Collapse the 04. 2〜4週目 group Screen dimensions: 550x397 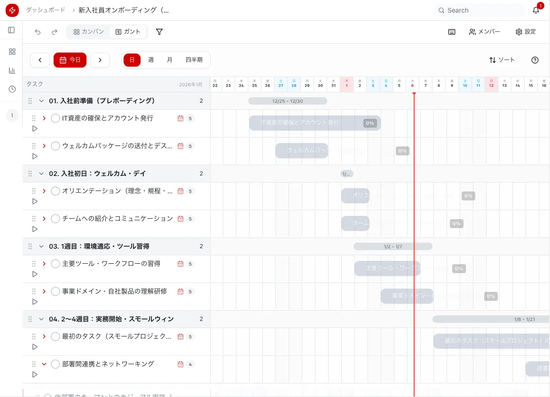coord(41,319)
